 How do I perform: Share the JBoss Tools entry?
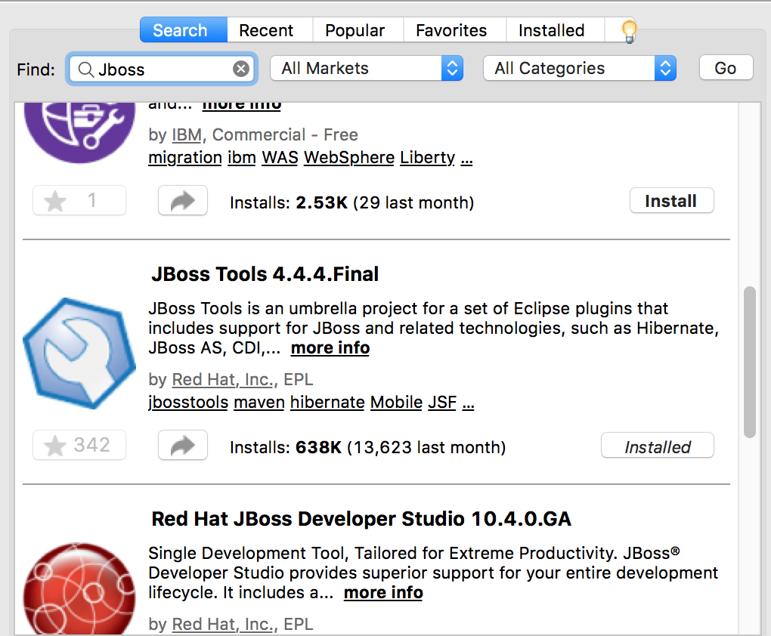tap(182, 445)
